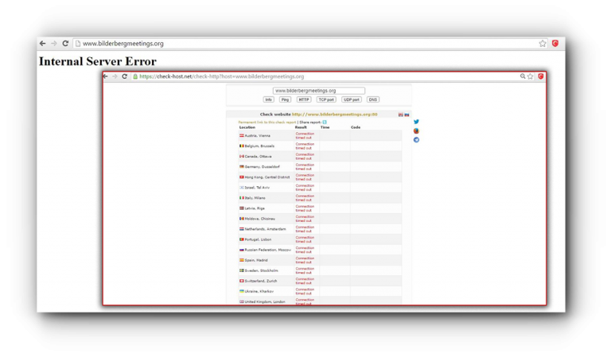Select 'Canada, Ottawa' location text
Image resolution: width=611 pixels, height=358 pixels.
pyautogui.click(x=258, y=156)
